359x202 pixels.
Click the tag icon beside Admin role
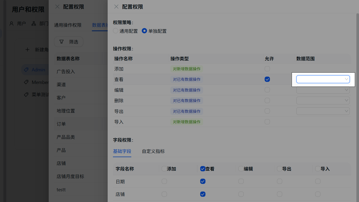coord(26,70)
